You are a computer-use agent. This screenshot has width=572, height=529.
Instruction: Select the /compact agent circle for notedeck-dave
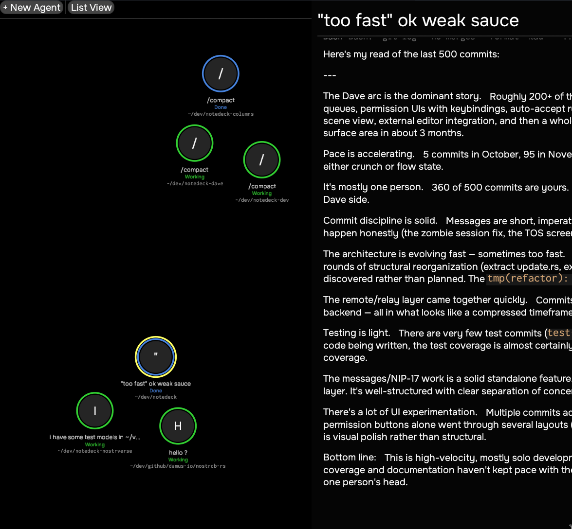(x=194, y=143)
